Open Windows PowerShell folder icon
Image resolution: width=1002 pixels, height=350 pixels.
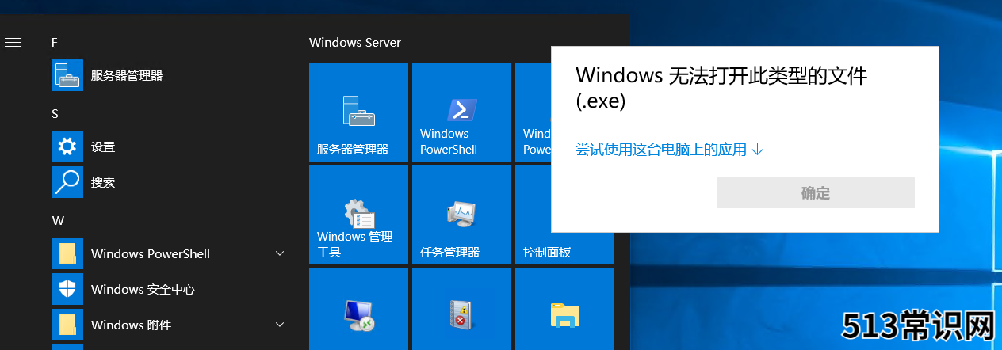(67, 253)
